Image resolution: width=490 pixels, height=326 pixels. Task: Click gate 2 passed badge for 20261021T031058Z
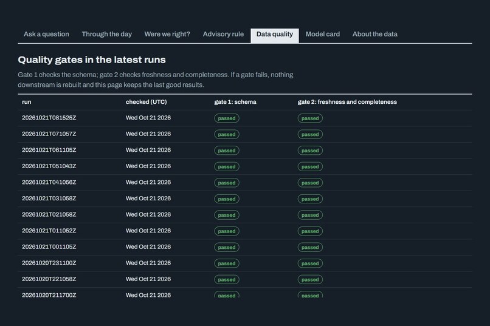[310, 199]
